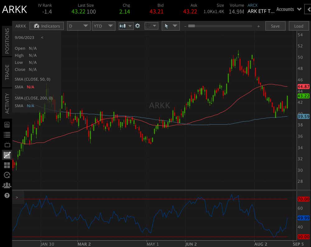Click the Save chart button
The width and height of the screenshot is (311, 247).
[275, 26]
